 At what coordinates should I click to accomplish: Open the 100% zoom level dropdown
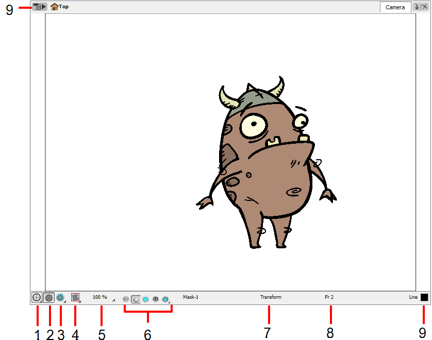pyautogui.click(x=113, y=300)
